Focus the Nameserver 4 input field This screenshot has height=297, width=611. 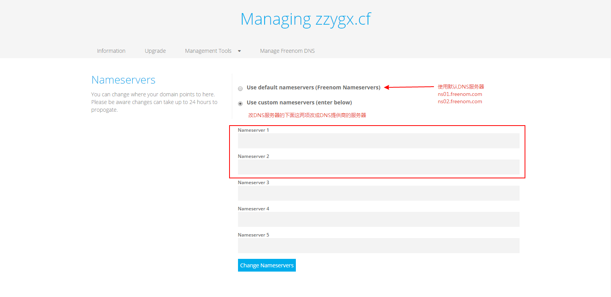coord(378,219)
